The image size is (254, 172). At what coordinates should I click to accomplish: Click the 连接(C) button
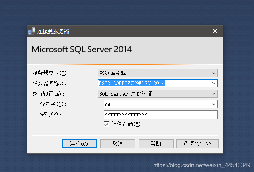tap(80, 144)
